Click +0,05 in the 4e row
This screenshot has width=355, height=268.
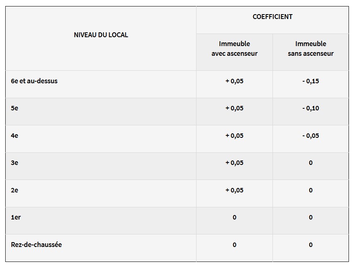click(235, 135)
